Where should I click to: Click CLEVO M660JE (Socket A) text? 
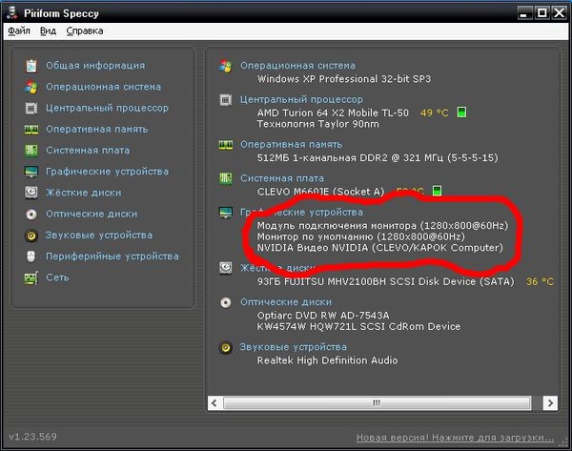click(320, 192)
